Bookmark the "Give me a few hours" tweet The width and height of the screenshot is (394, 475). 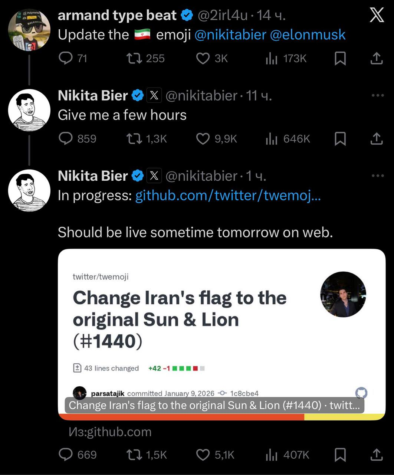(x=340, y=139)
